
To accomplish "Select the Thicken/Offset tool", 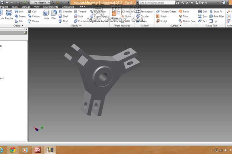I will pyautogui.click(x=166, y=11).
